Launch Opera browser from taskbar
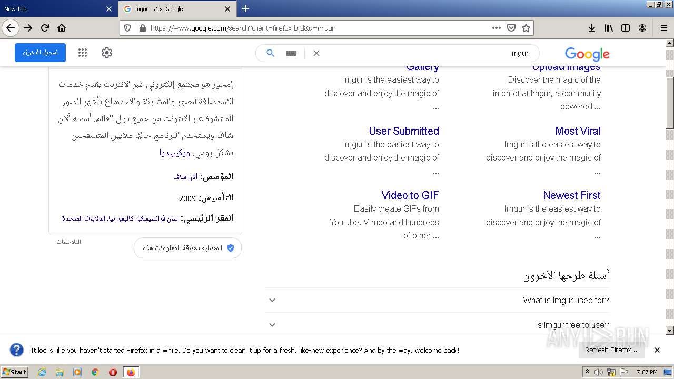674x379 pixels. click(113, 372)
